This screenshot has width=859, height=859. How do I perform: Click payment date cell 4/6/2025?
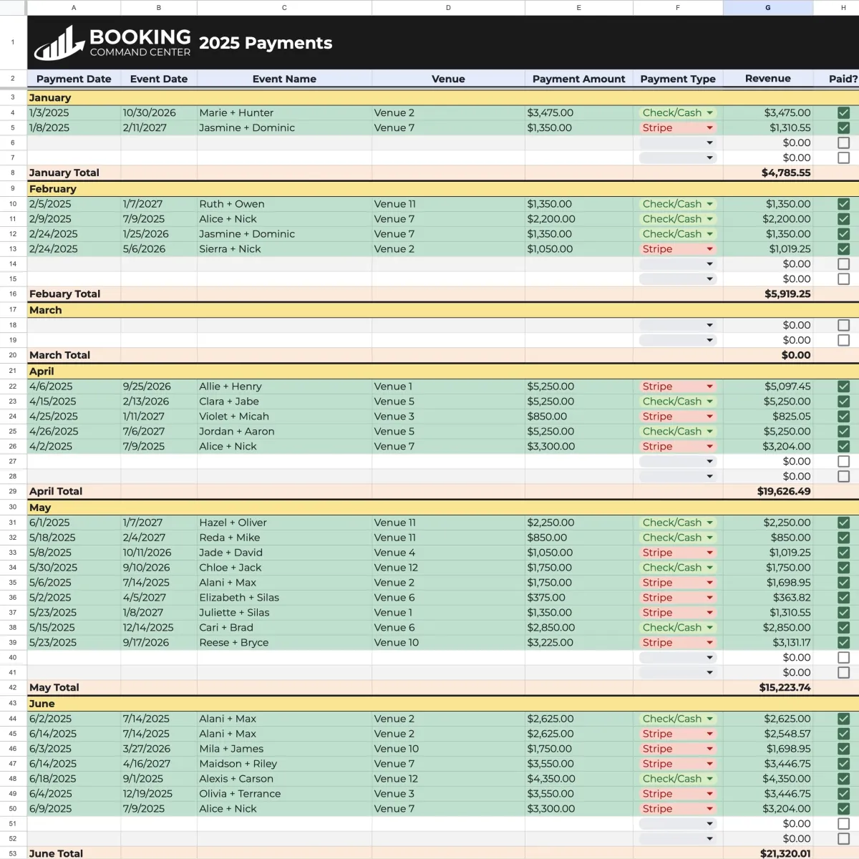[49, 387]
